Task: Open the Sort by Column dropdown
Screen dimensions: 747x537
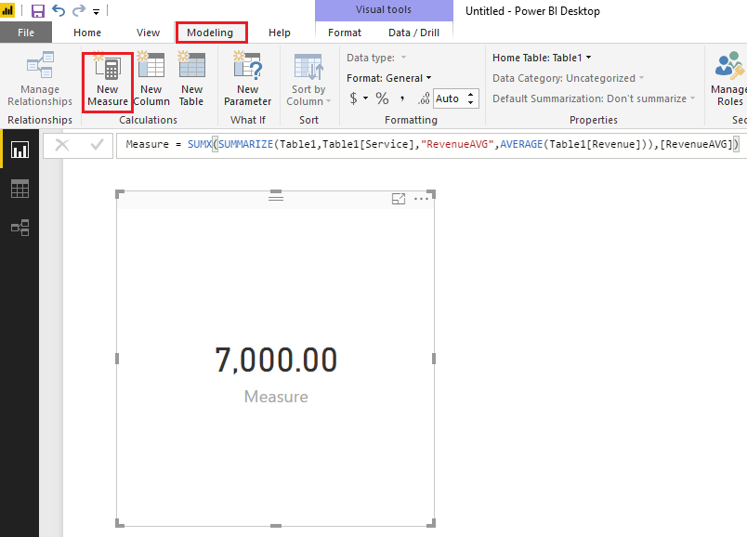Action: 308,79
